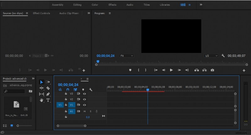Click the find-in-project folder icon
The width and height of the screenshot is (251, 135).
[30, 91]
